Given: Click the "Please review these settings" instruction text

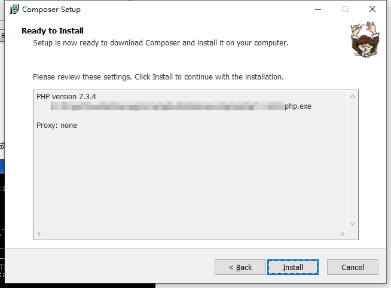Looking at the screenshot, I should pos(158,77).
